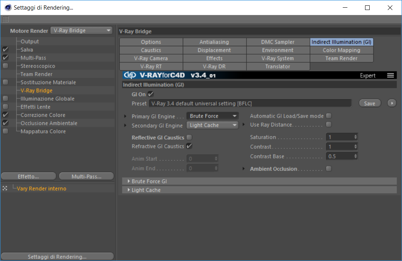Click the V-RAYforC4D logo icon

(x=130, y=75)
